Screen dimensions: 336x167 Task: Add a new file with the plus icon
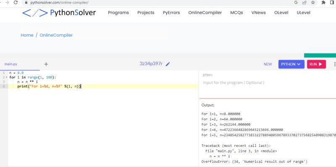pos(46,64)
